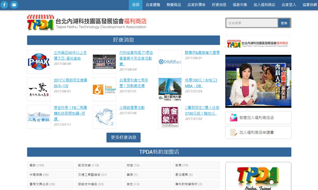Click the Facebook icon in the top bar

point(5,5)
